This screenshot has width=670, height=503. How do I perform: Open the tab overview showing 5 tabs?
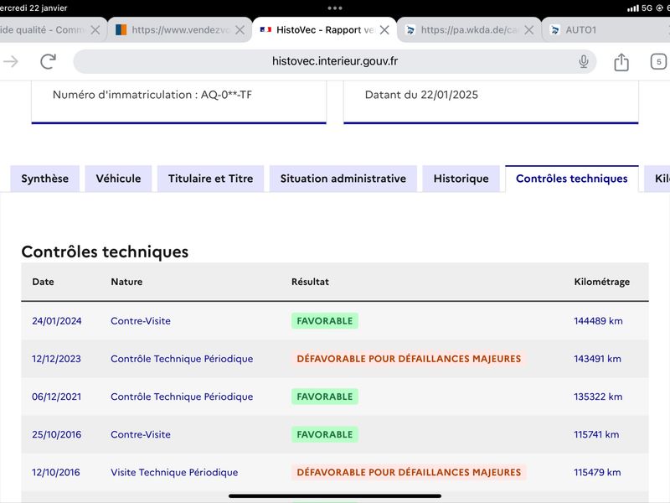click(x=658, y=61)
